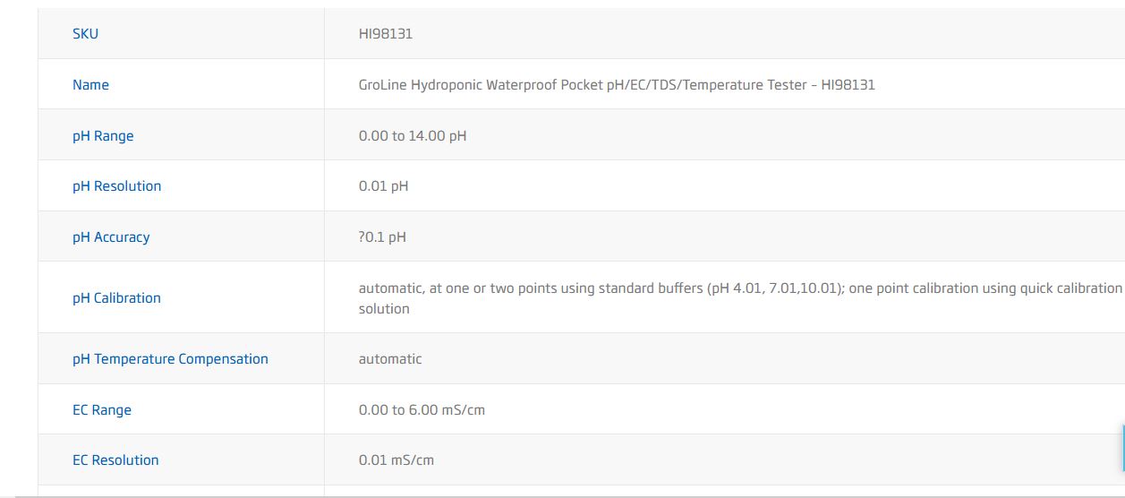Click the SKU row label

coord(85,34)
